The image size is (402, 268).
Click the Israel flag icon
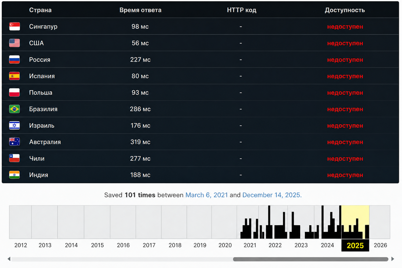(14, 125)
